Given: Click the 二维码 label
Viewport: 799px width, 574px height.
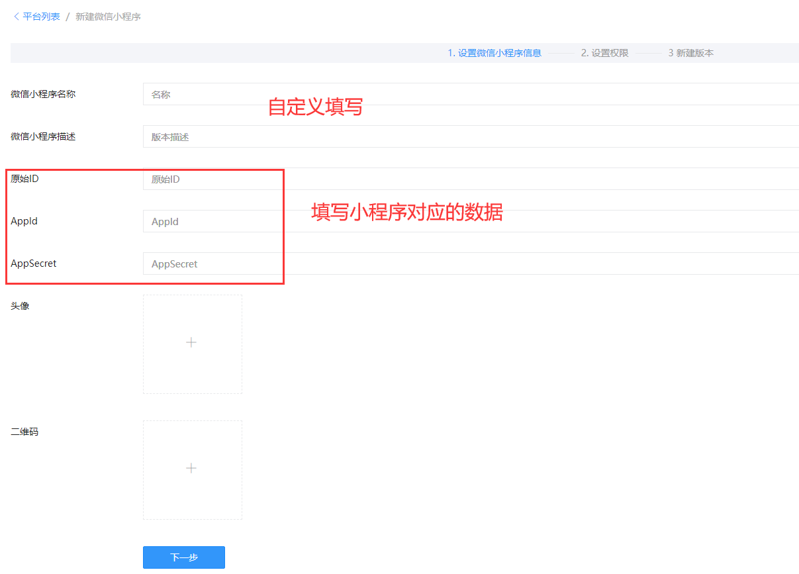Looking at the screenshot, I should click(x=24, y=432).
